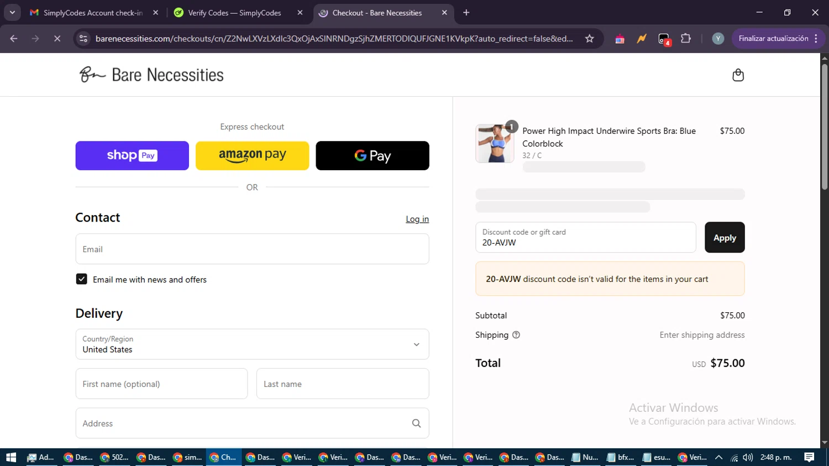Stop loading the page
This screenshot has width=829, height=466.
pos(57,39)
